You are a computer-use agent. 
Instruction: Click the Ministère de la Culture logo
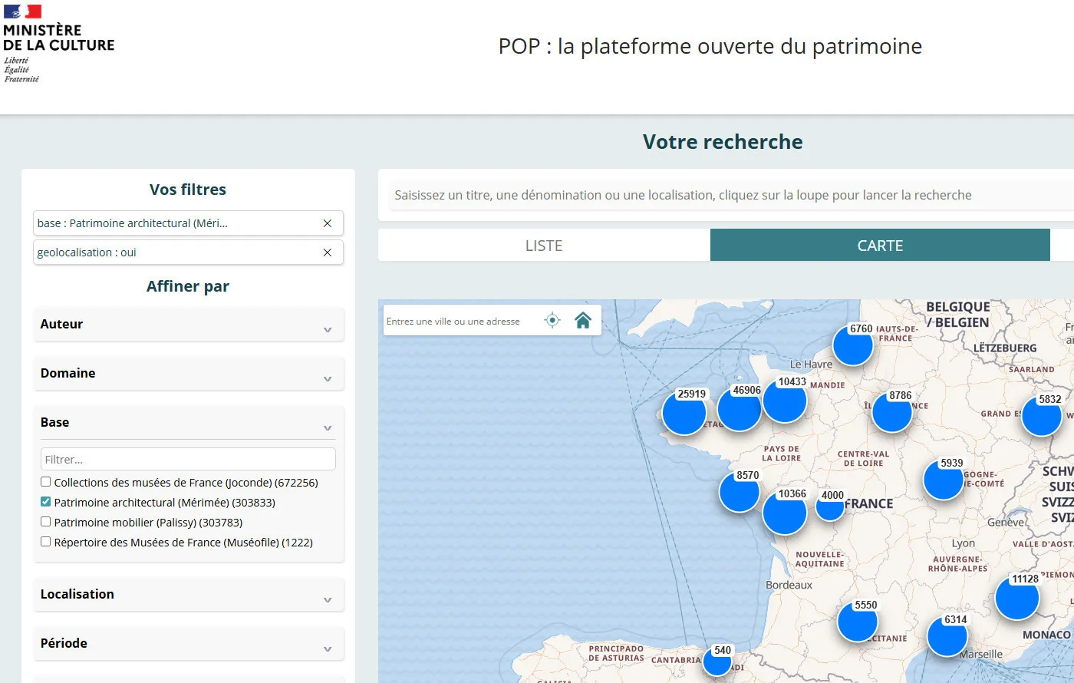tap(58, 44)
